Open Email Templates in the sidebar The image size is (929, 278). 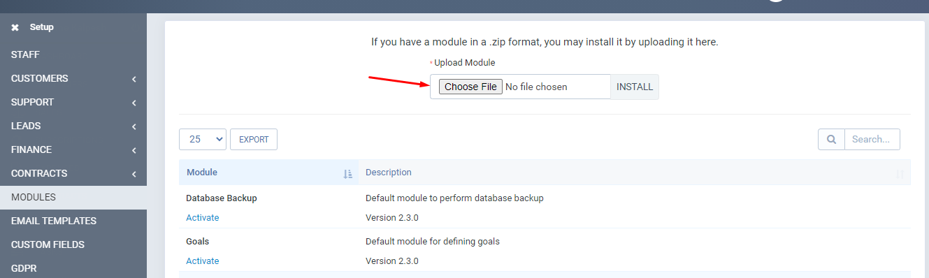point(73,221)
